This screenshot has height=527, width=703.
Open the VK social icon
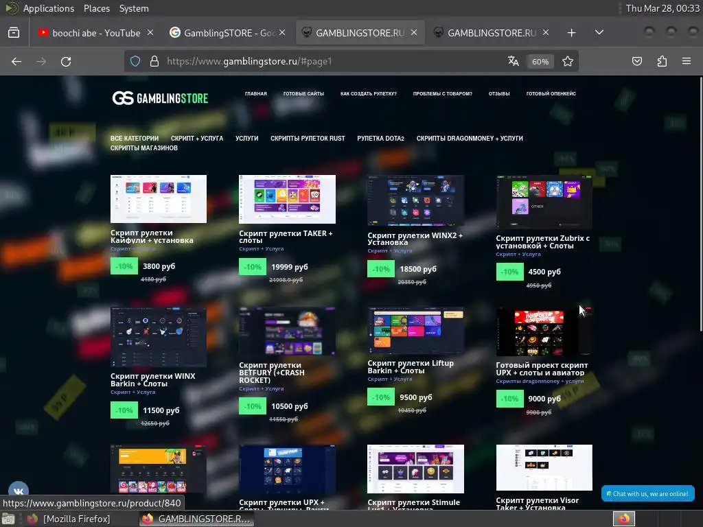click(19, 491)
